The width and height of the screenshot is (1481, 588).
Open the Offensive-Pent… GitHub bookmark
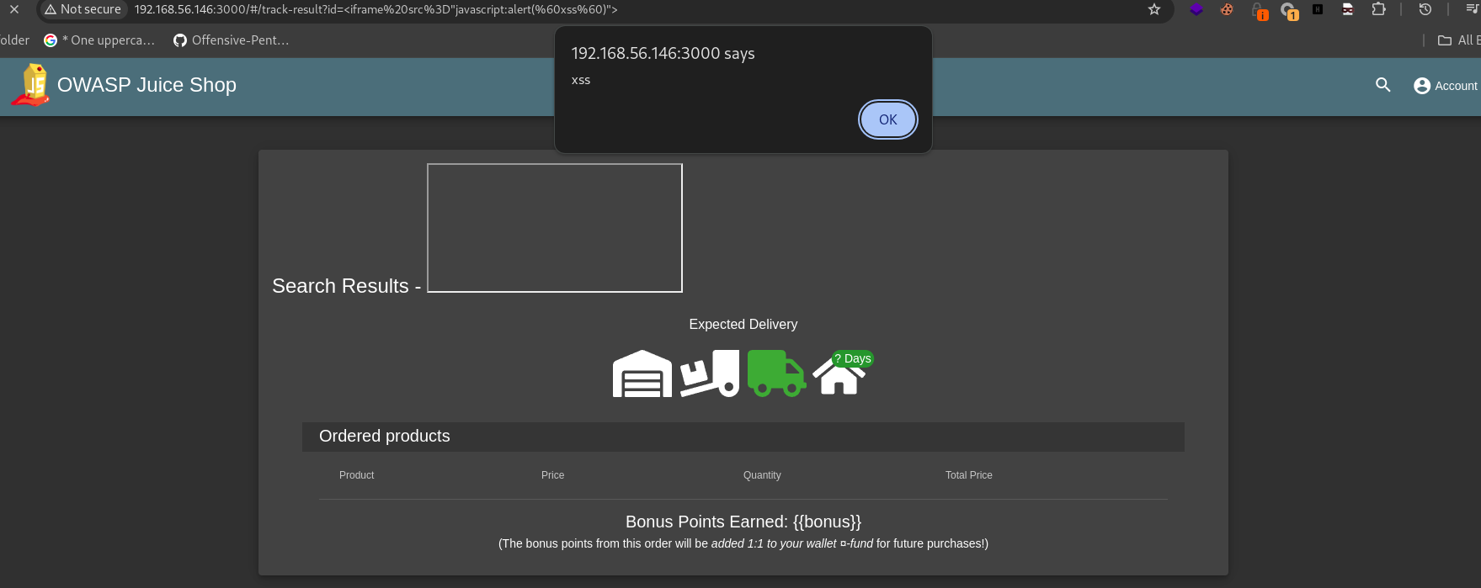pos(232,40)
